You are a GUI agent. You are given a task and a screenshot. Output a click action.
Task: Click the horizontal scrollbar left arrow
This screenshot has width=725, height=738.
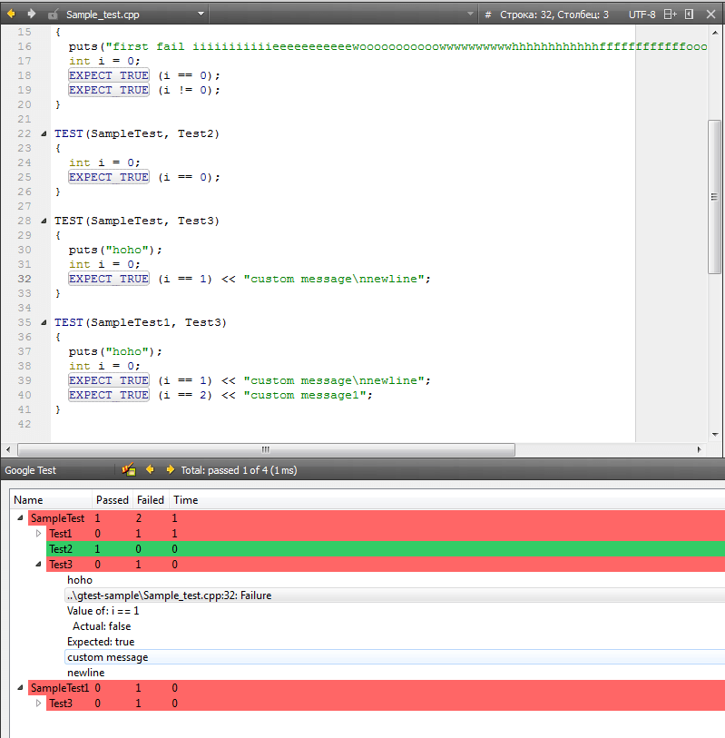point(8,449)
